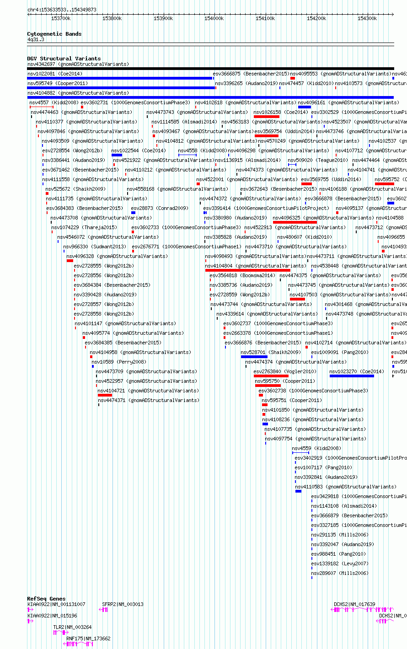This screenshot has width=407, height=649.
Task: Click esv3402919 pilot project variant label
Action: [351, 458]
